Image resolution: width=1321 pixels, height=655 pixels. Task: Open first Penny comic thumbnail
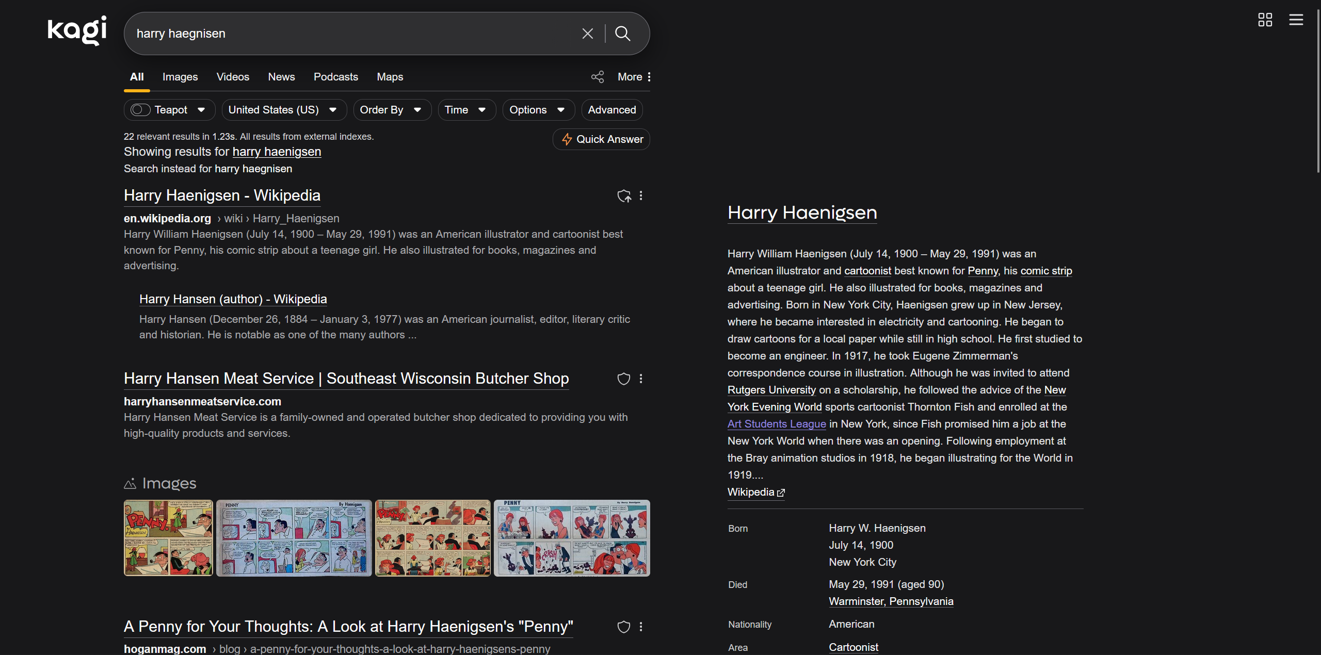[x=168, y=538]
